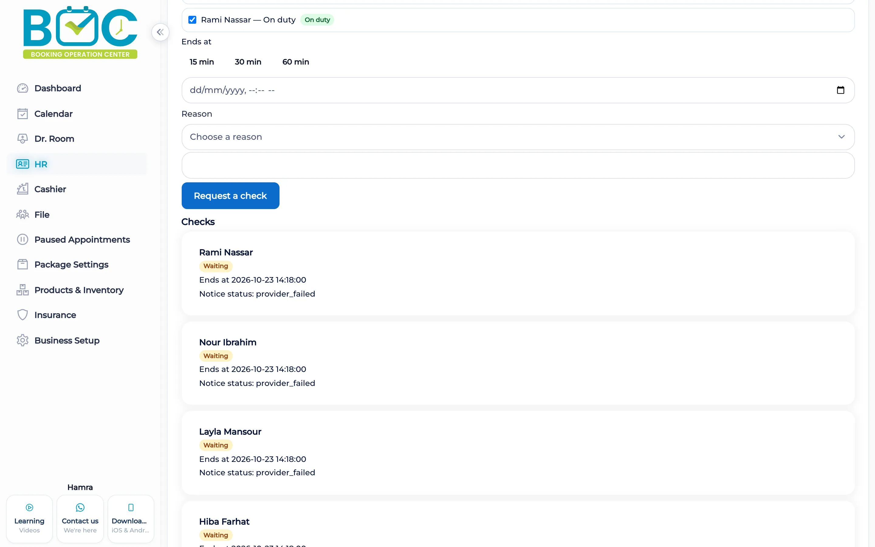Click the Waiting badge under Hiba Farhat

click(x=216, y=535)
